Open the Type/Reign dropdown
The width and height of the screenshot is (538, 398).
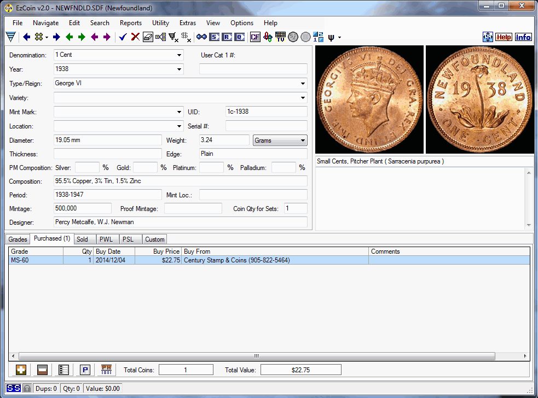(x=303, y=84)
